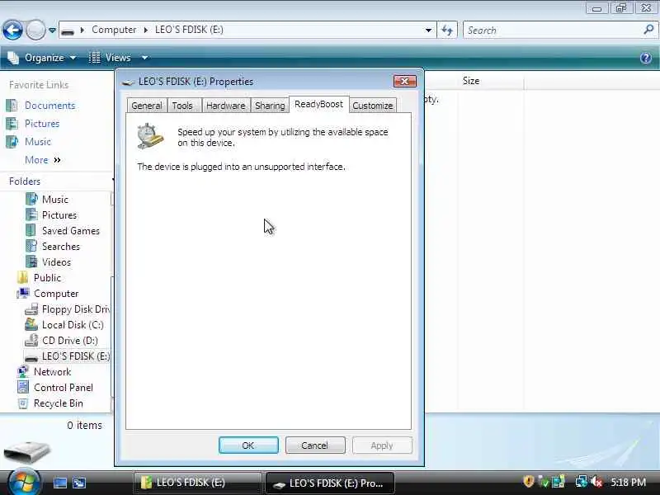Screen dimensions: 660x495
Task: Click the Views button
Action: tap(110, 58)
